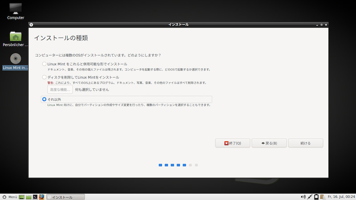
Task: Close the installer window
Action: pyautogui.click(x=326, y=25)
